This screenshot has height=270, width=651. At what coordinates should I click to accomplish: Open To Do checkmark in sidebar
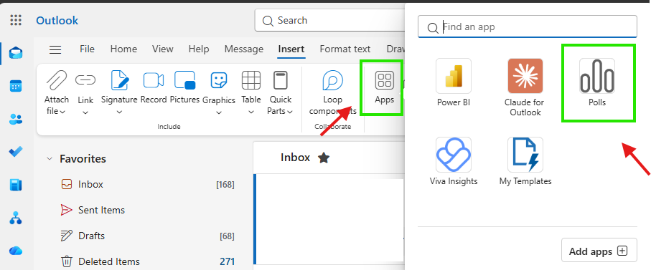(16, 152)
